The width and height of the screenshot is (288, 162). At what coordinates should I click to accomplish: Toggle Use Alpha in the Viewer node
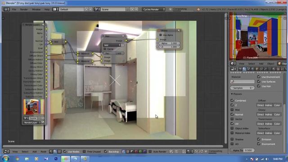(161, 35)
